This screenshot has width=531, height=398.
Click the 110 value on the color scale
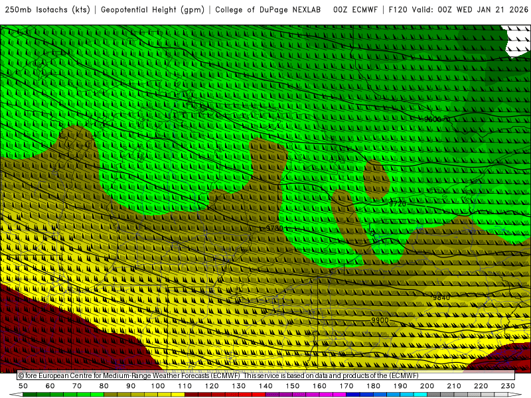(185, 386)
